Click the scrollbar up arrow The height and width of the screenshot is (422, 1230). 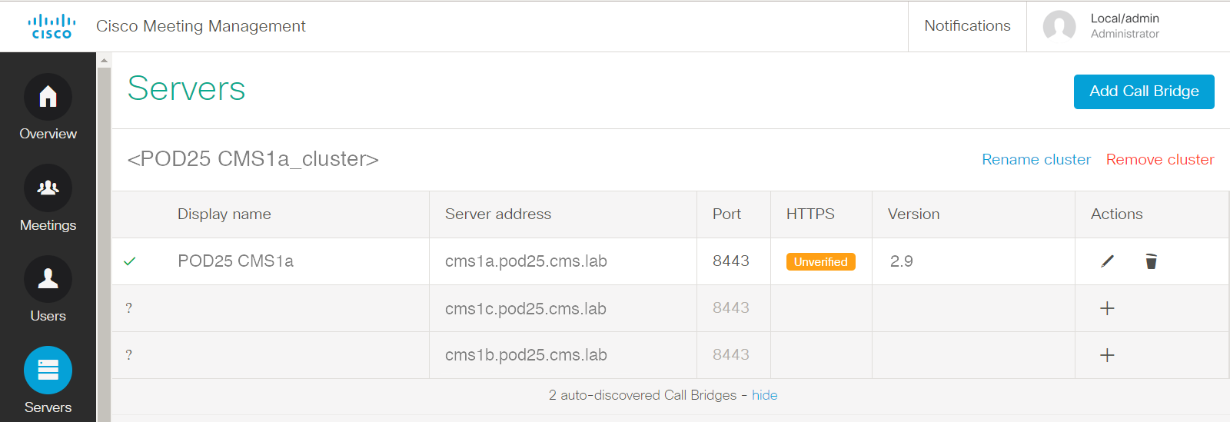click(104, 60)
